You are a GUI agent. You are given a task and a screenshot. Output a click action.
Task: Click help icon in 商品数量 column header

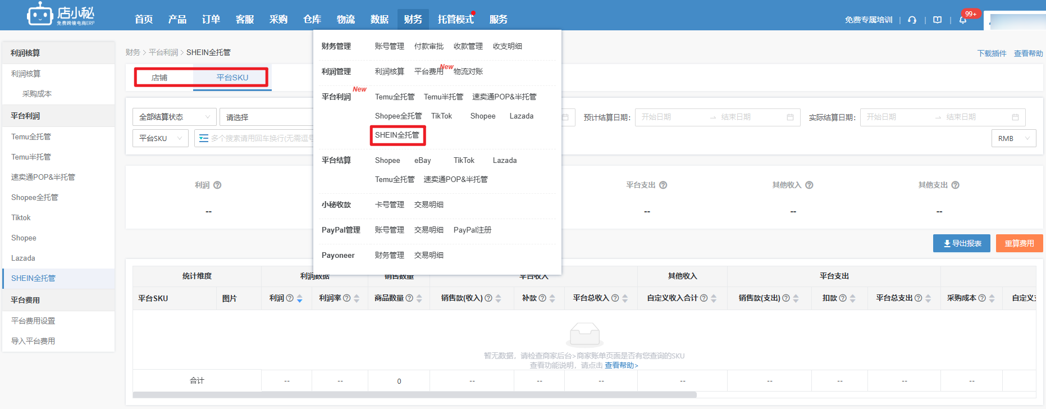point(409,298)
